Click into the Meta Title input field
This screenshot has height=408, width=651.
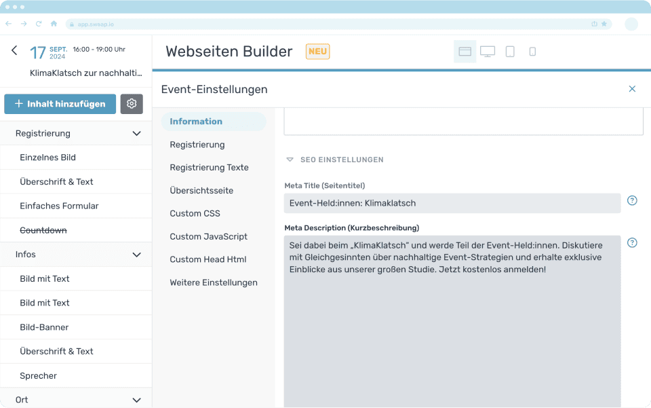[x=452, y=203]
